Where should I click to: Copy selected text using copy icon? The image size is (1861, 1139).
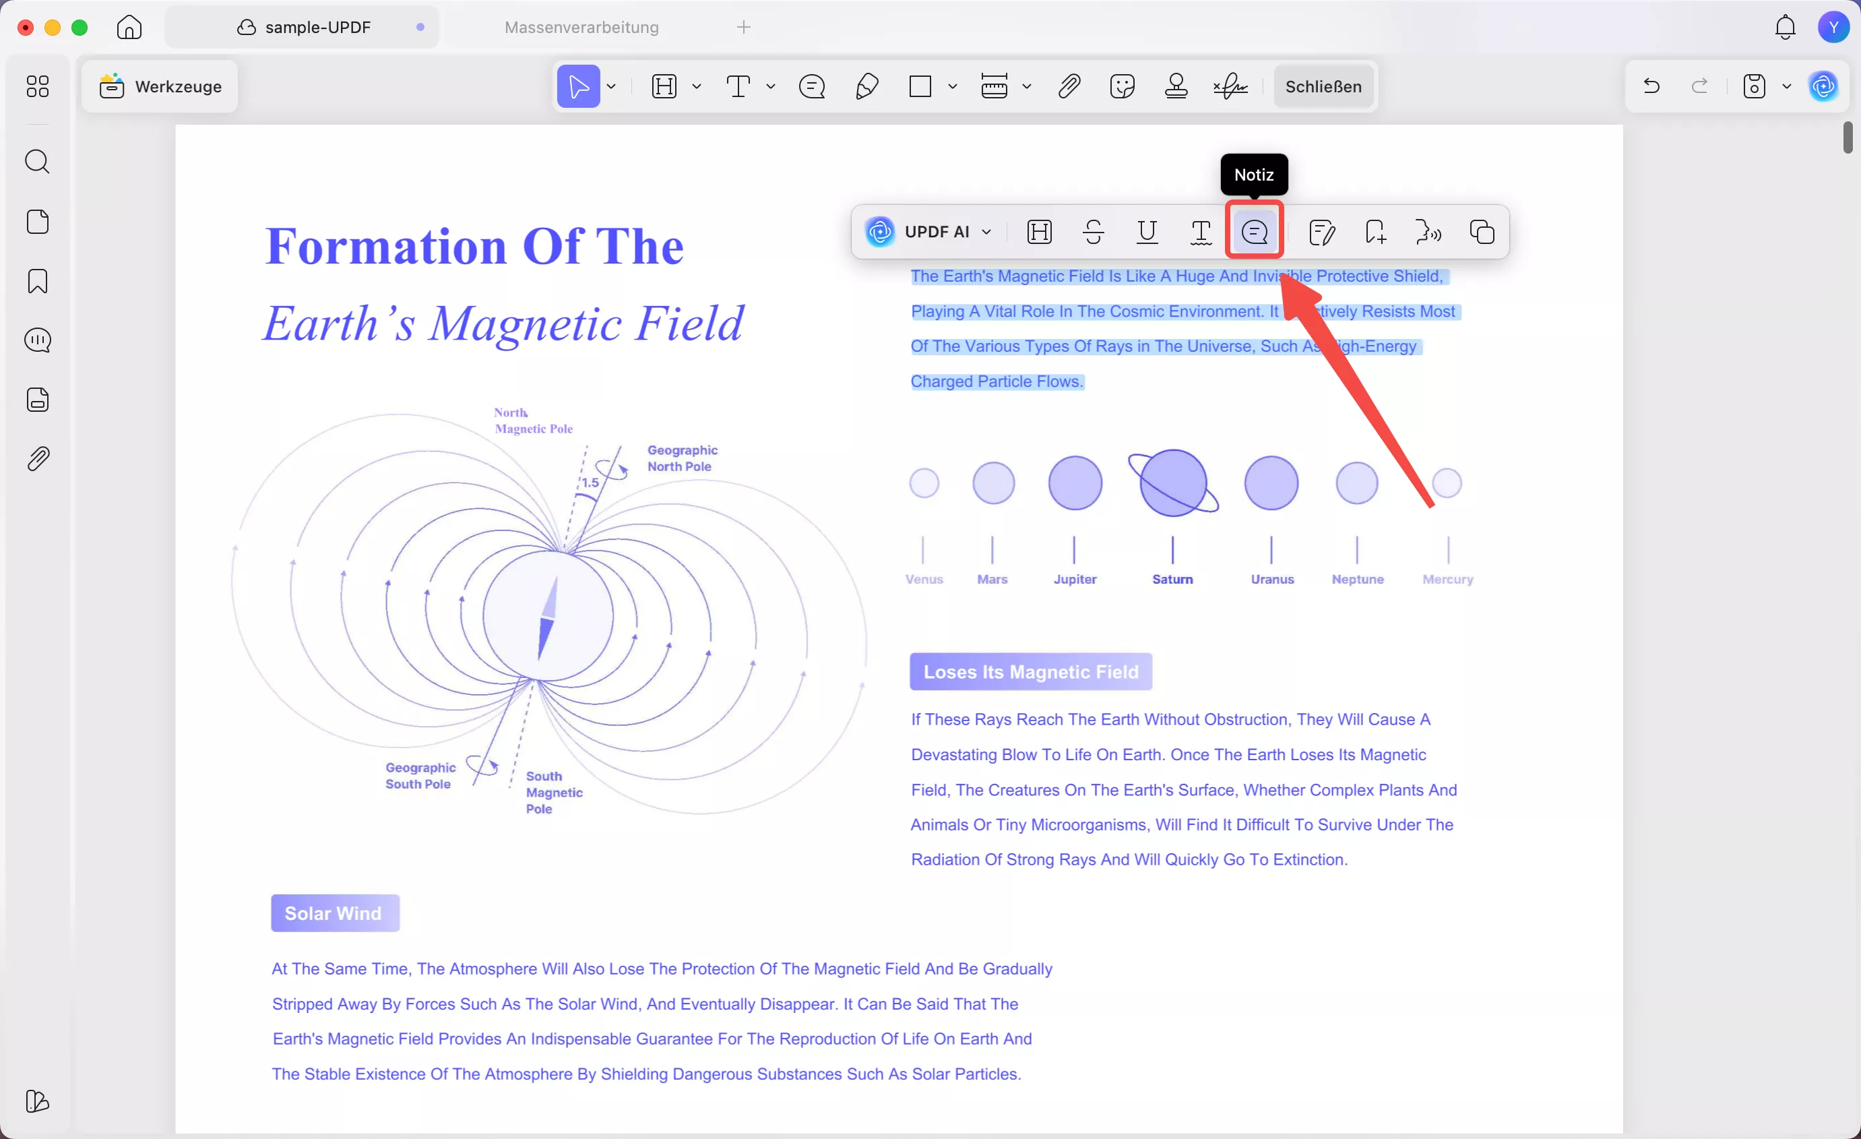coord(1482,232)
